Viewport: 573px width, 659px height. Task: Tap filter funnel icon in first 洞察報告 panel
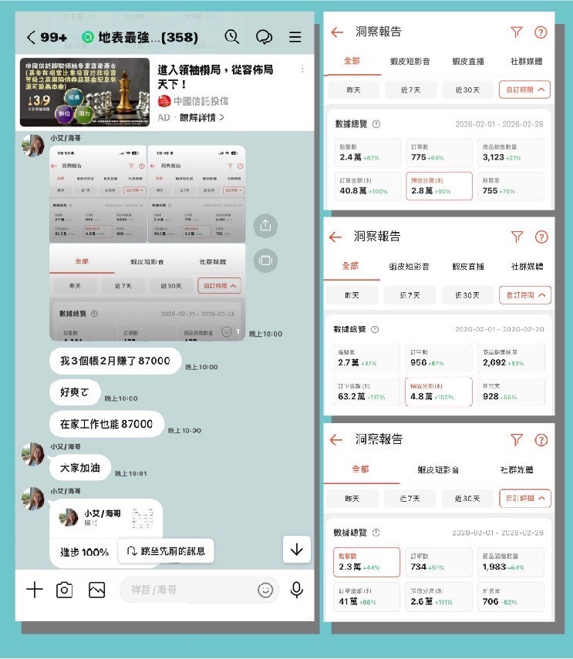tap(516, 32)
